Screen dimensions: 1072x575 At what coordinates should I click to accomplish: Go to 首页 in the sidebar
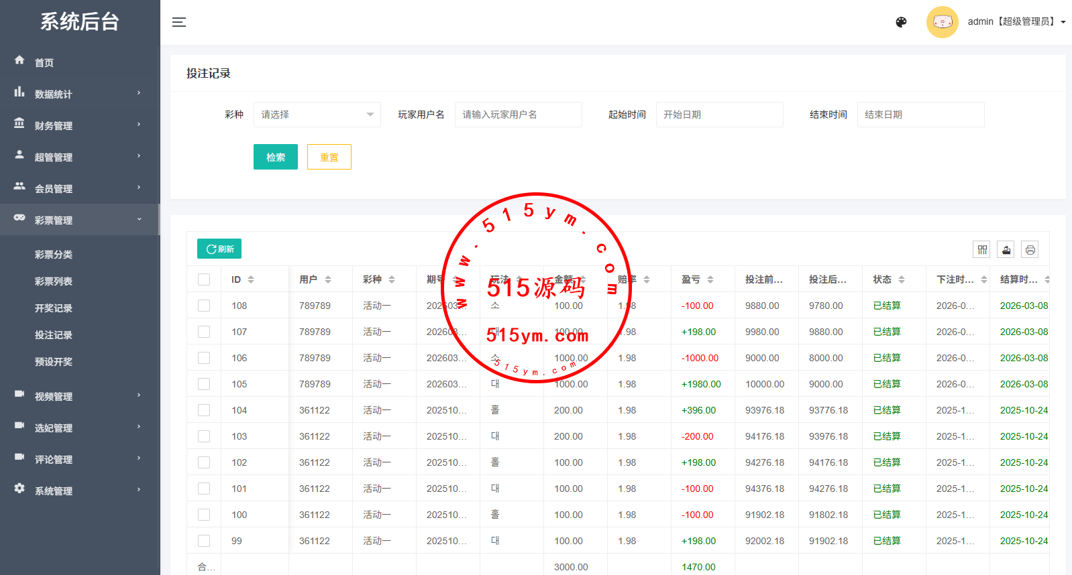coord(44,62)
